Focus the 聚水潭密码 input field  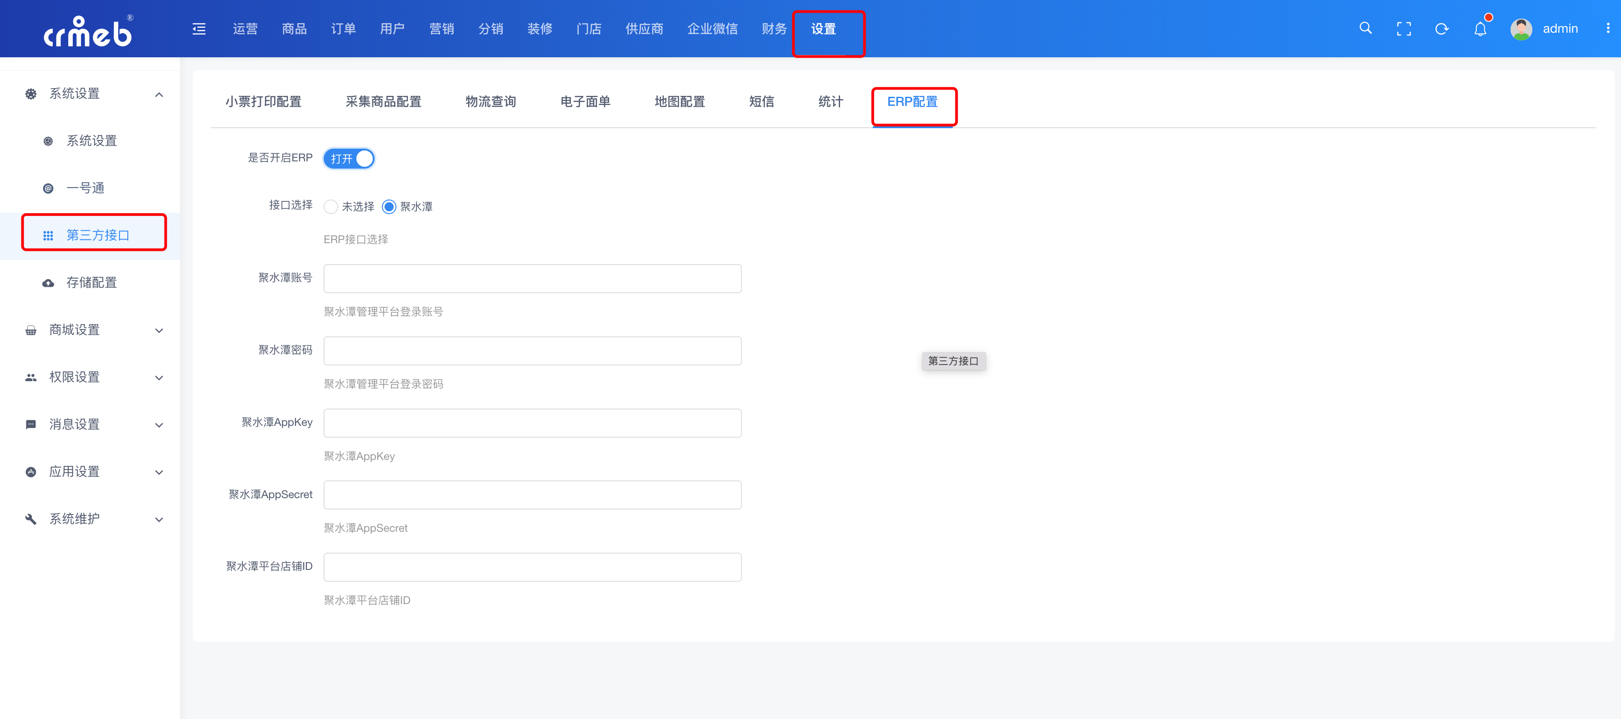click(x=532, y=350)
